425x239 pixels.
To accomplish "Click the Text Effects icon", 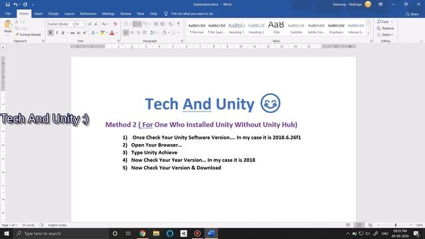I will click(x=93, y=33).
